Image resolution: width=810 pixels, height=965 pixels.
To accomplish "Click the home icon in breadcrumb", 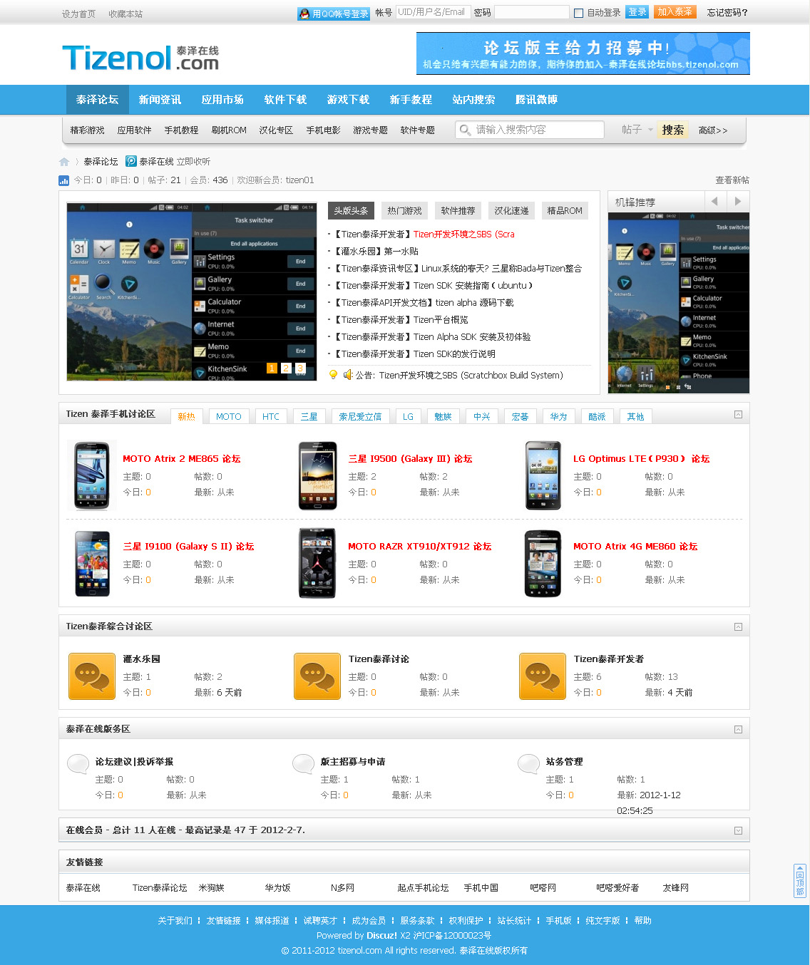I will [64, 162].
